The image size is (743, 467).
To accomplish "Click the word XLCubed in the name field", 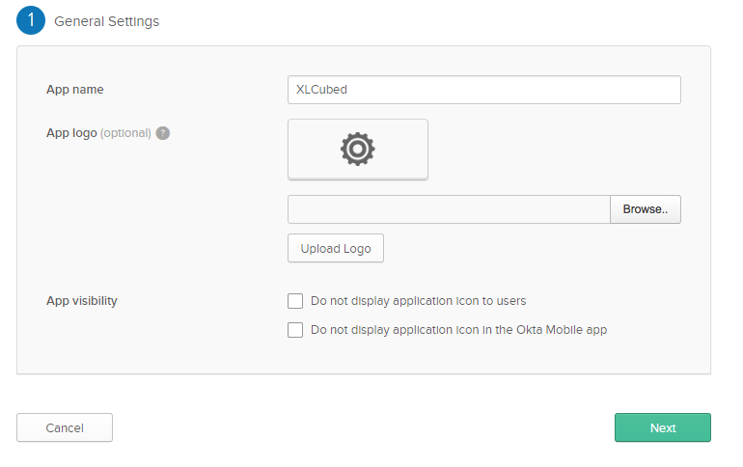I will [x=322, y=90].
